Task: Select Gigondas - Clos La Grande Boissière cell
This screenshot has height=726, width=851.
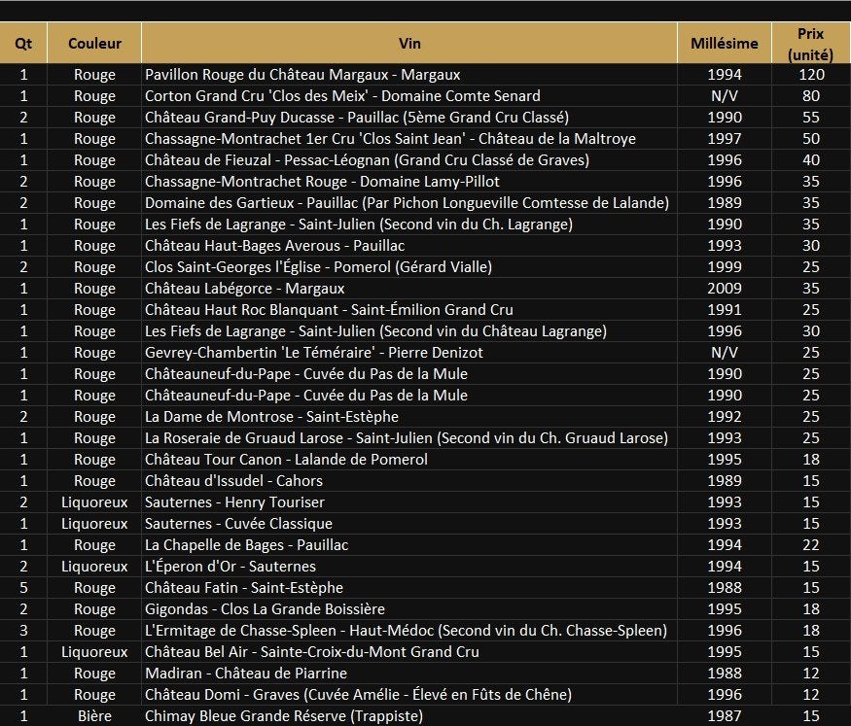Action: (x=409, y=609)
